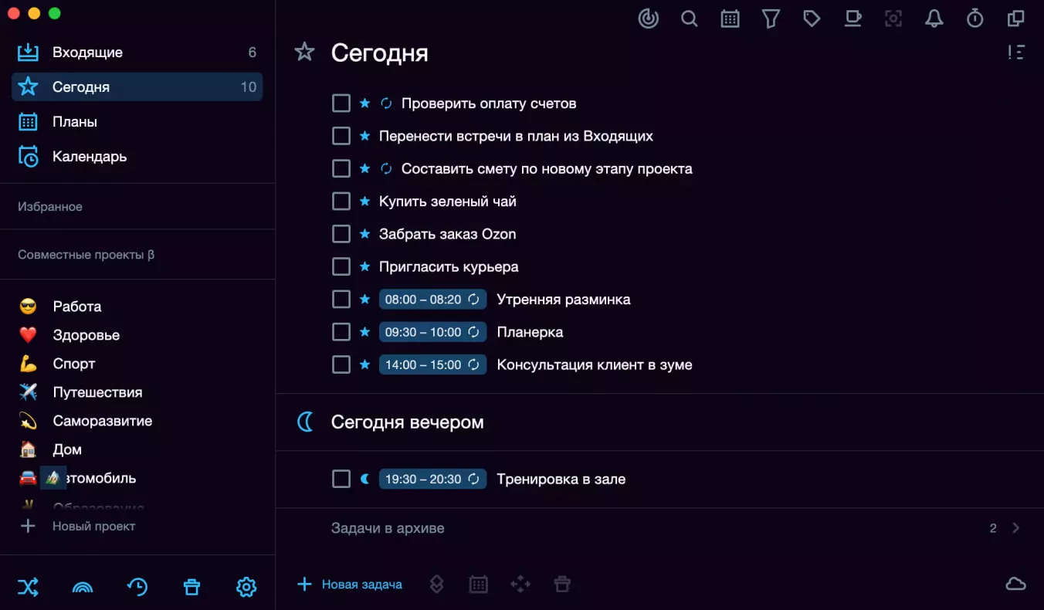This screenshot has height=610, width=1044.
Task: Open the filter funnel icon
Action: [x=771, y=19]
